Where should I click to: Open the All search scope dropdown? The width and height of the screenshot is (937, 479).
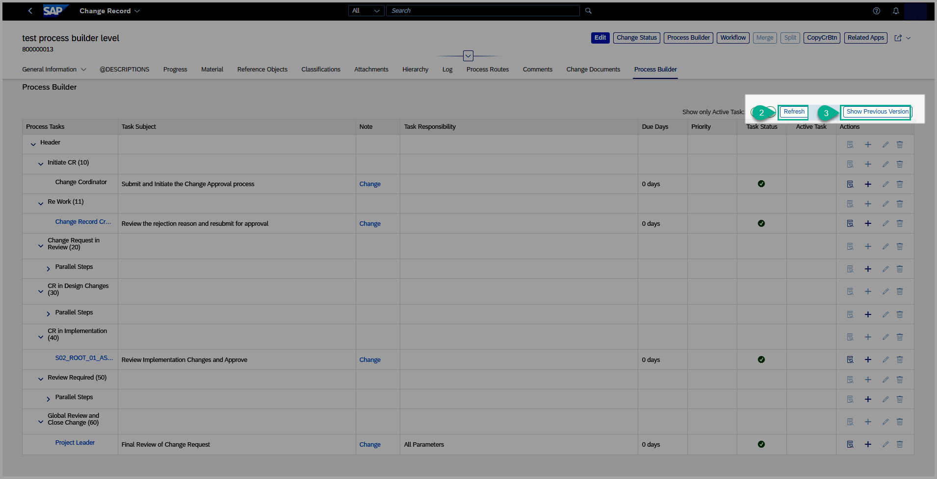(365, 11)
